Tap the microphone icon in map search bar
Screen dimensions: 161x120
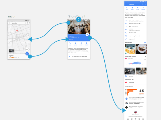pos(28,23)
